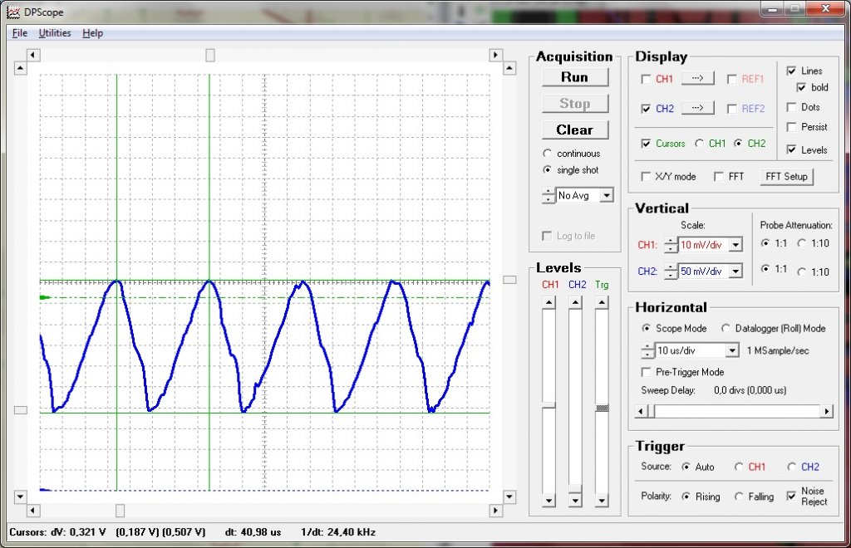Click CH1 level slider down arrow
Image resolution: width=851 pixels, height=548 pixels.
coord(549,501)
